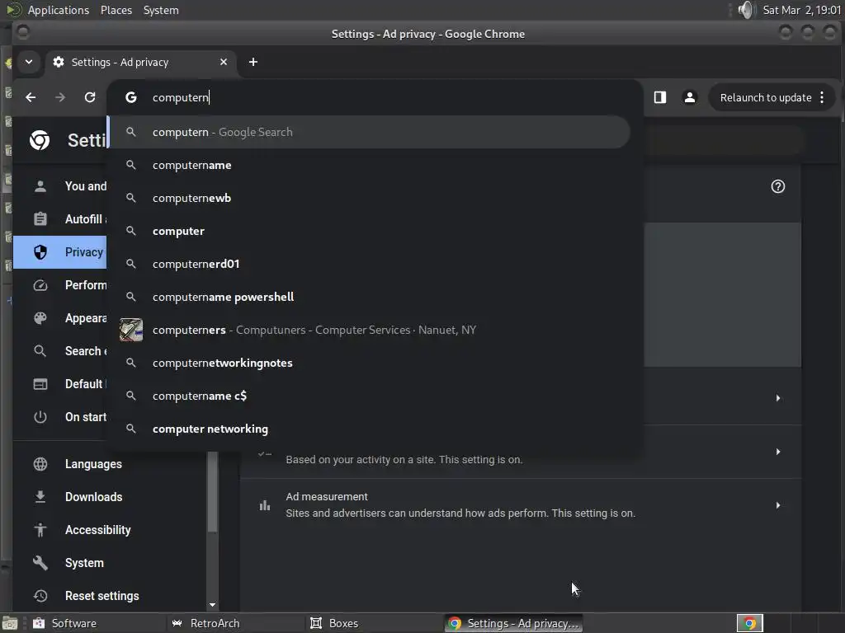Image resolution: width=845 pixels, height=633 pixels.
Task: Open the Downloads settings section
Action: 110,497
